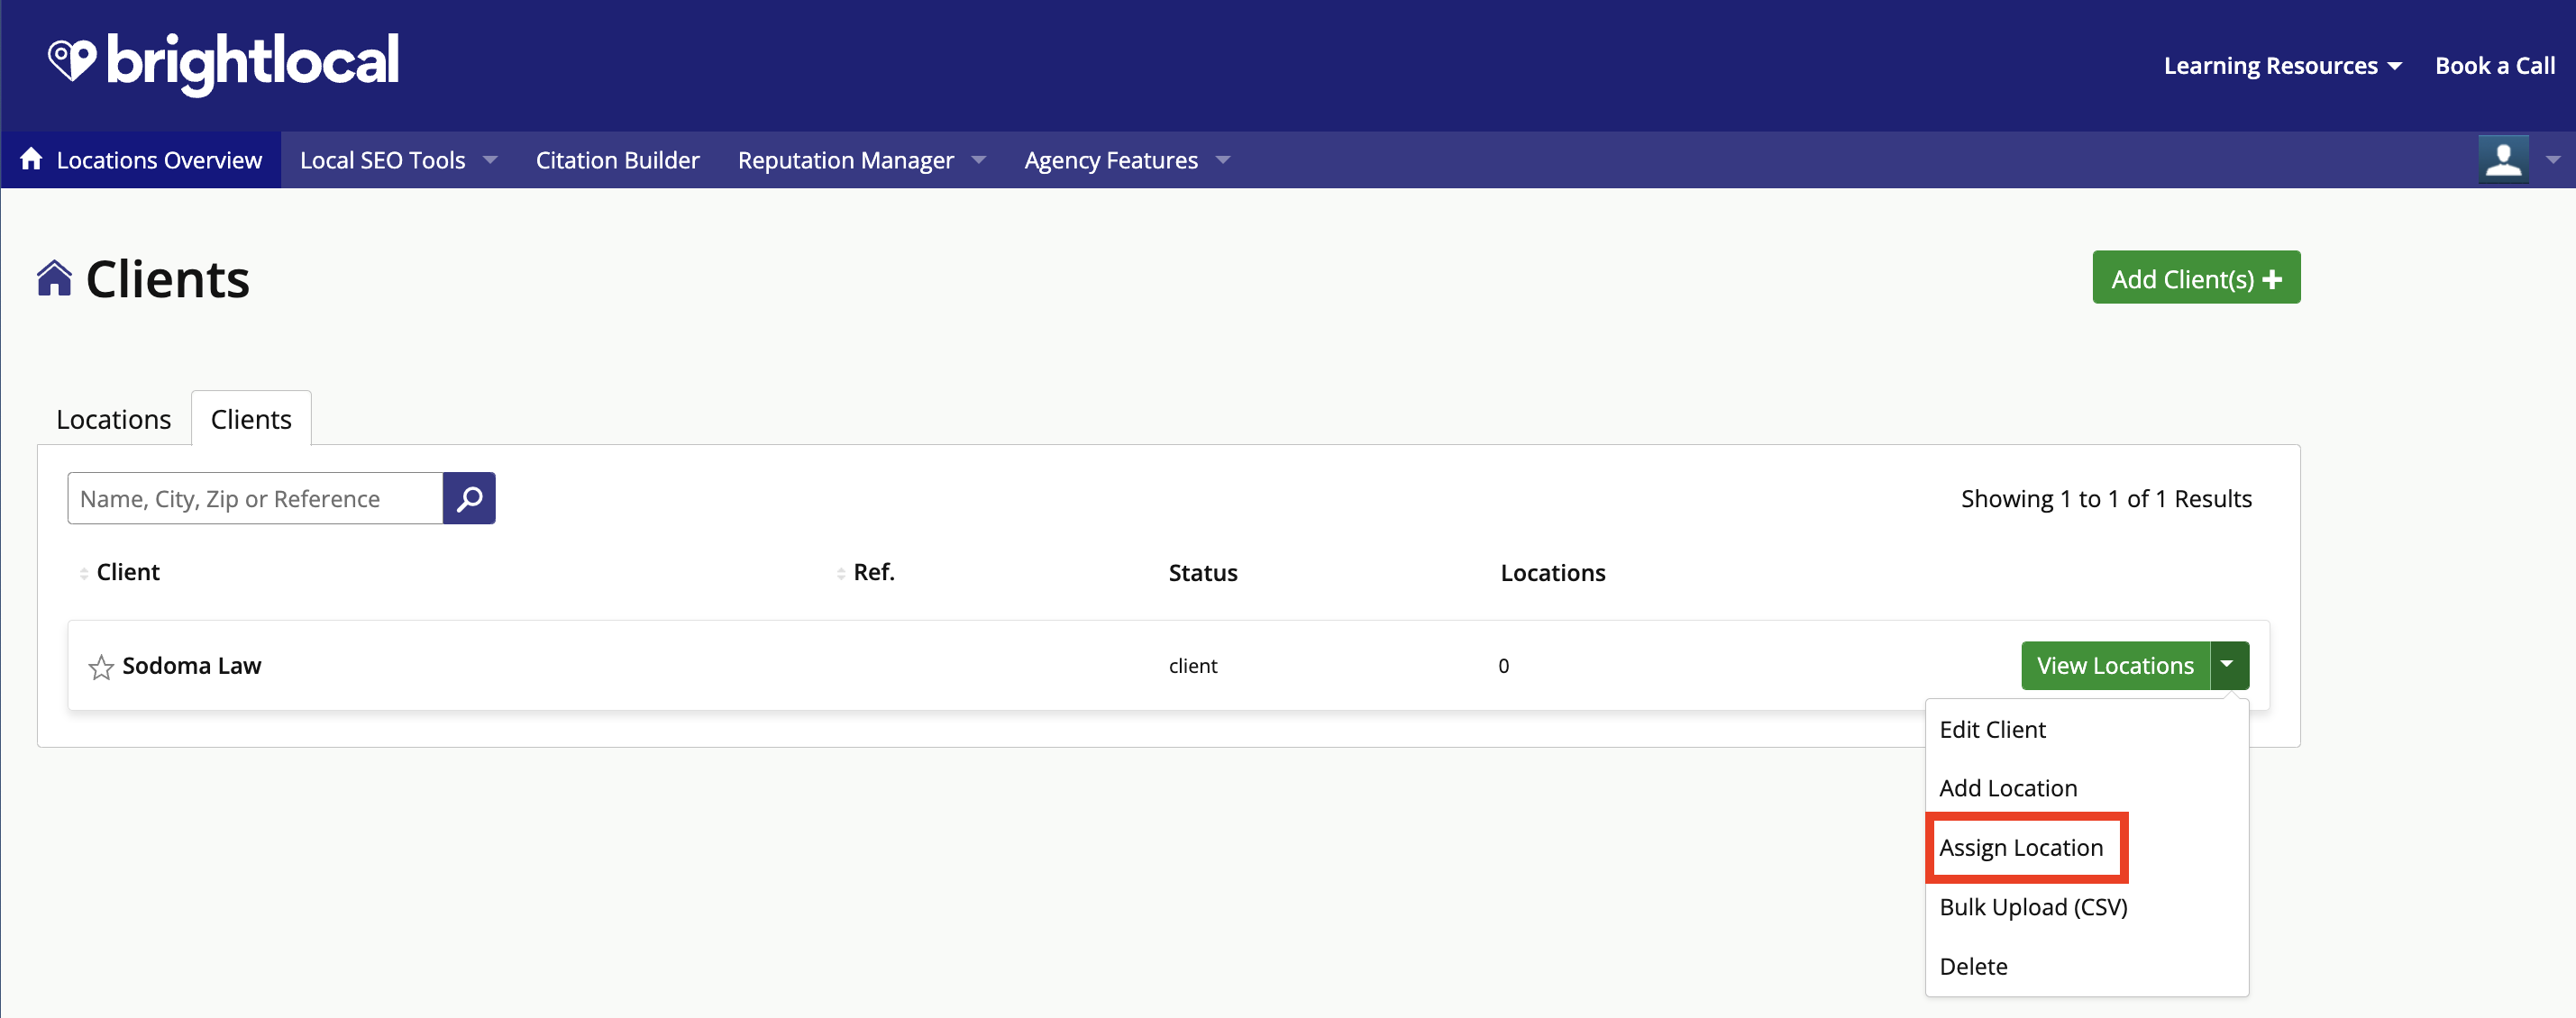The image size is (2576, 1018).
Task: Expand the arrow next to the avatar
Action: coord(2553,159)
